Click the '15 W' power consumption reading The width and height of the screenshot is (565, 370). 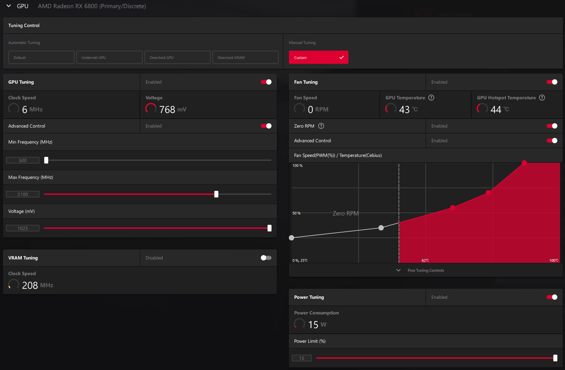point(317,324)
